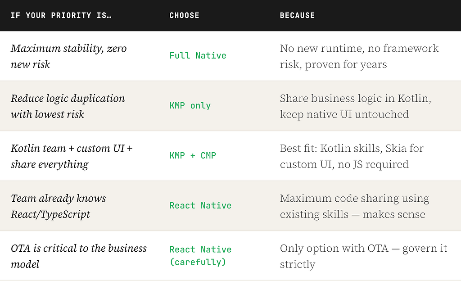
Task: Click 'React Native' in the React/TypeScript row
Action: [200, 205]
